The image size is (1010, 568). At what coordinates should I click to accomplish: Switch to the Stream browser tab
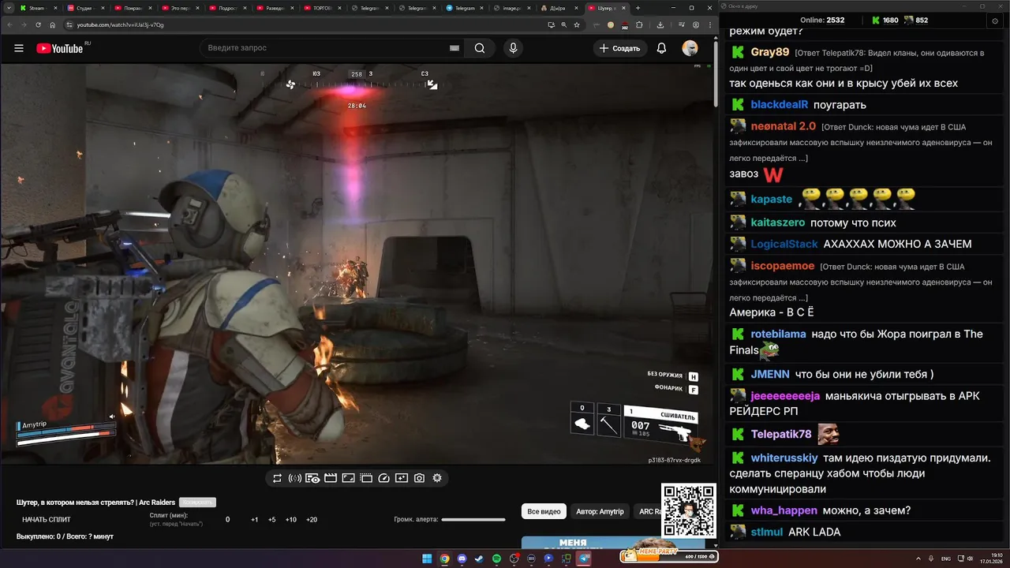point(39,8)
